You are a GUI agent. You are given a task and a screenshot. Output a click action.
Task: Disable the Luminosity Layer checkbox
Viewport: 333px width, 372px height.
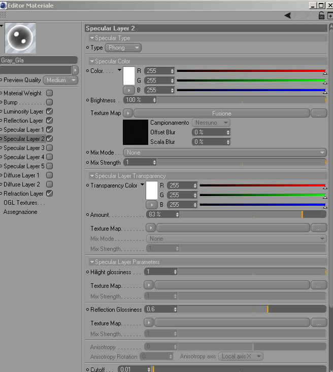point(49,111)
